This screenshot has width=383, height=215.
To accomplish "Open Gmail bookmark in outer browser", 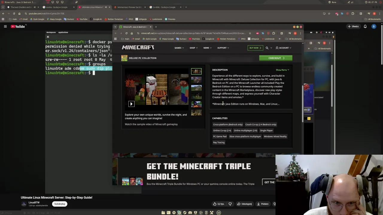I will (23, 19).
